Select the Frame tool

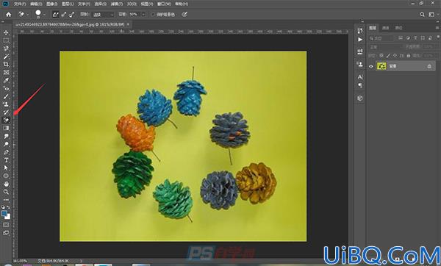(6, 72)
